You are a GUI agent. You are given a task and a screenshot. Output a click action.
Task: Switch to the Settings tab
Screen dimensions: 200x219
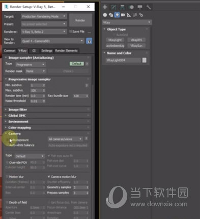(47, 50)
